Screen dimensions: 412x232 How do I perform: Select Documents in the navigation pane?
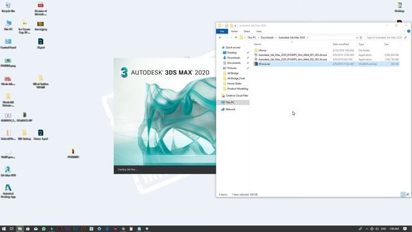point(234,63)
